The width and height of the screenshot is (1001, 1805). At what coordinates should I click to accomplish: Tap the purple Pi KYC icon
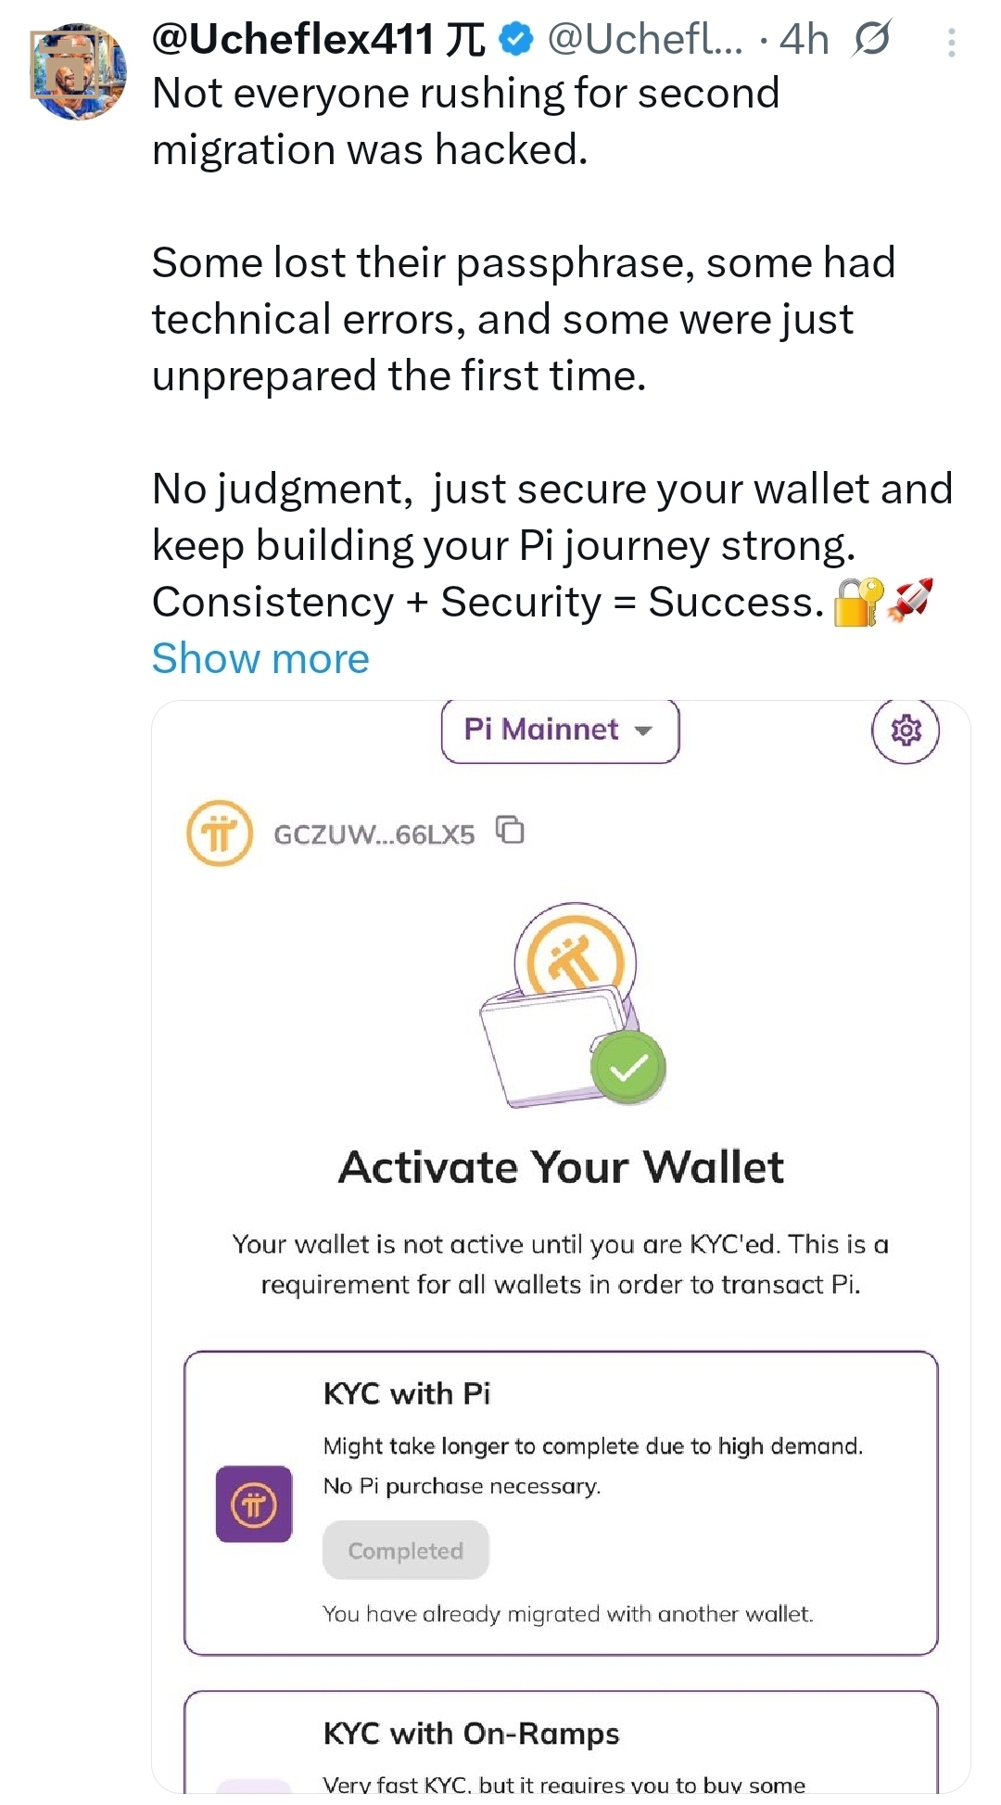click(254, 1504)
